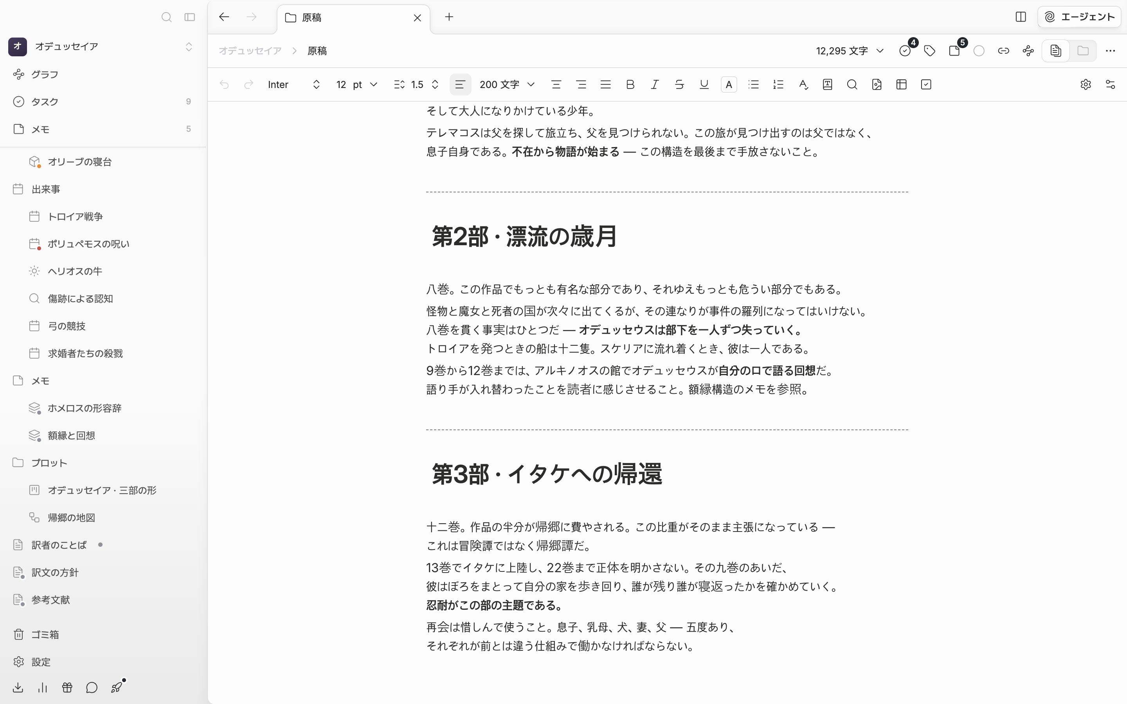Open メモ with count 5

pos(103,129)
